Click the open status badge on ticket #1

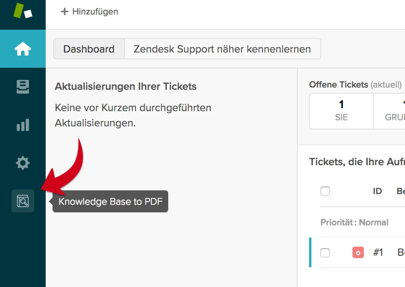(x=358, y=252)
